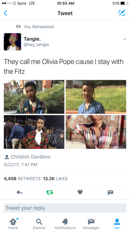Tap the reply arrow icon
Screen dimensions: 130x231
coord(19,192)
